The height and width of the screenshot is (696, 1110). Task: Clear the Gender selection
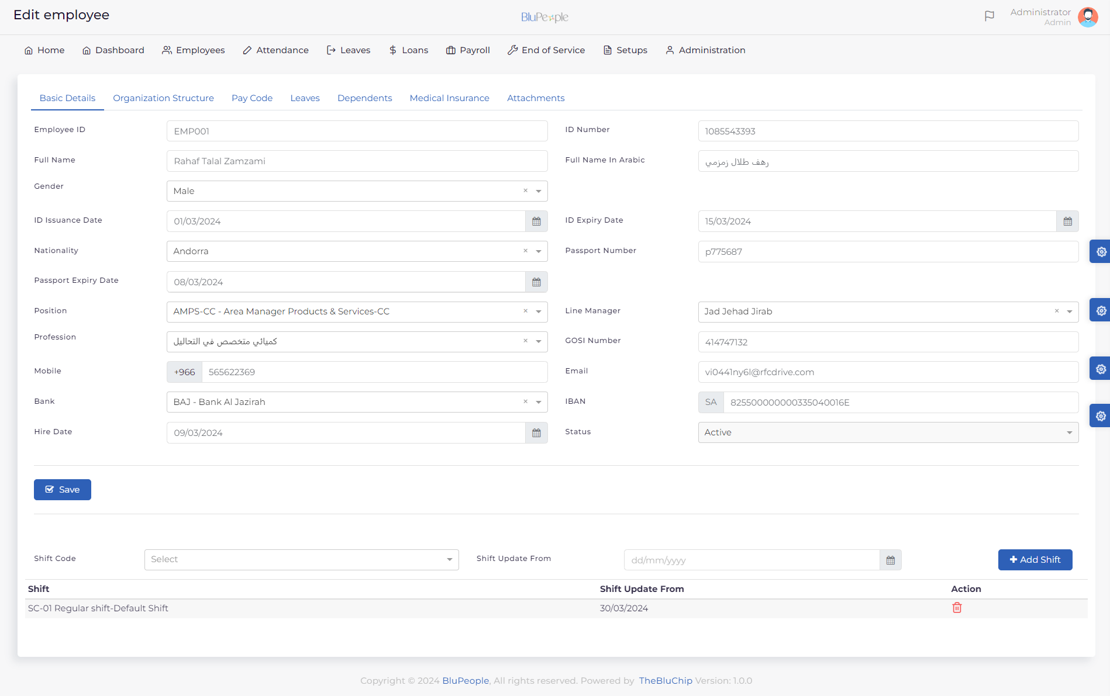[525, 191]
